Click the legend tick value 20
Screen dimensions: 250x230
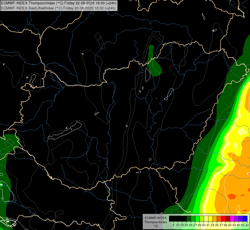pos(186,225)
